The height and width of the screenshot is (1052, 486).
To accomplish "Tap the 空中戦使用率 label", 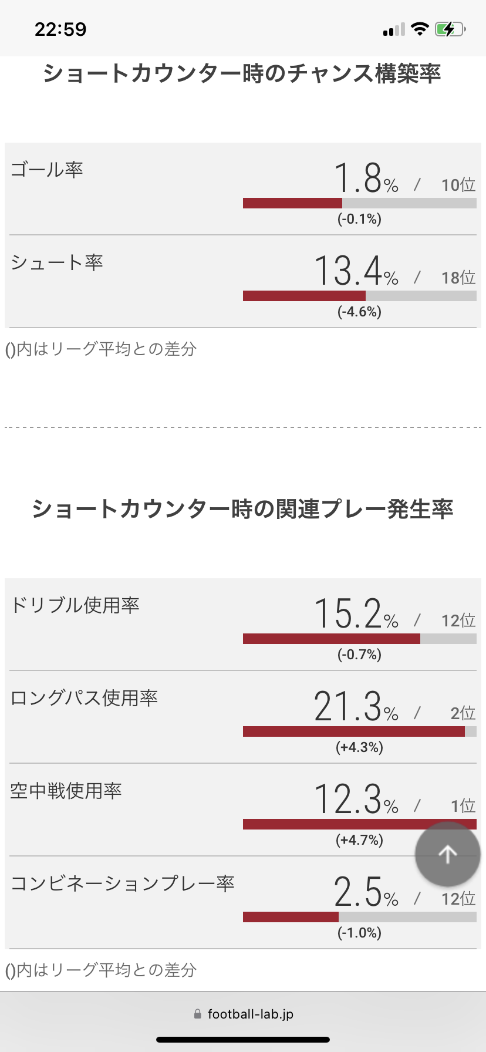I will [66, 791].
